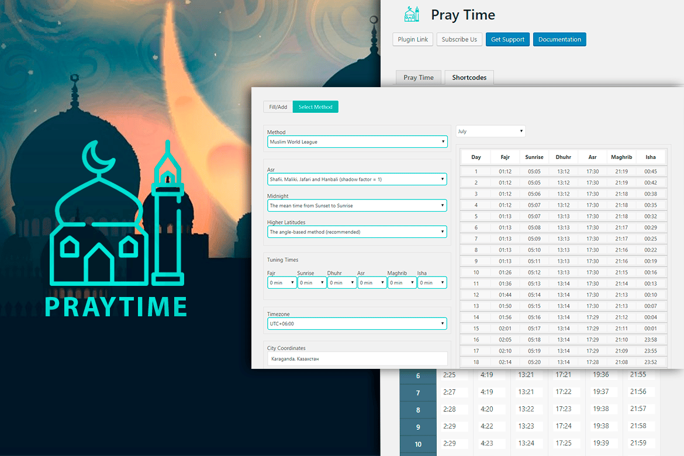684x456 pixels.
Task: Open the Documentation button
Action: [x=559, y=40]
